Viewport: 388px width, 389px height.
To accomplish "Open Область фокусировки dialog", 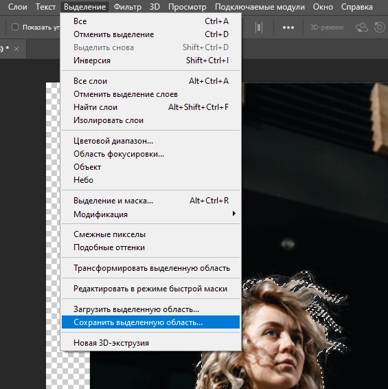I will 151,154.
